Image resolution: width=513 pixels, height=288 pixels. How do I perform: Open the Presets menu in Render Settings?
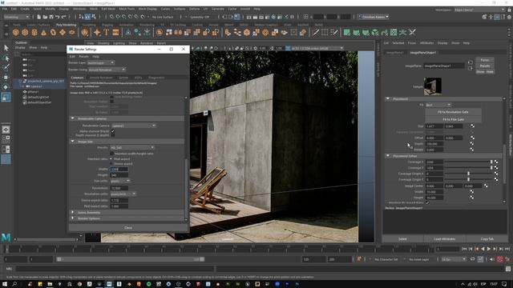pos(83,57)
